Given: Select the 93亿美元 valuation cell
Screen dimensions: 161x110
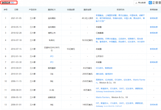Looking at the screenshot, I should 71,49.
